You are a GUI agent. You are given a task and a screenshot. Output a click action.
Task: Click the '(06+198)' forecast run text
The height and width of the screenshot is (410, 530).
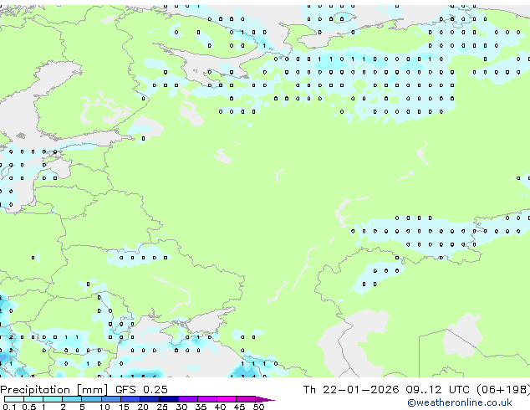503,390
